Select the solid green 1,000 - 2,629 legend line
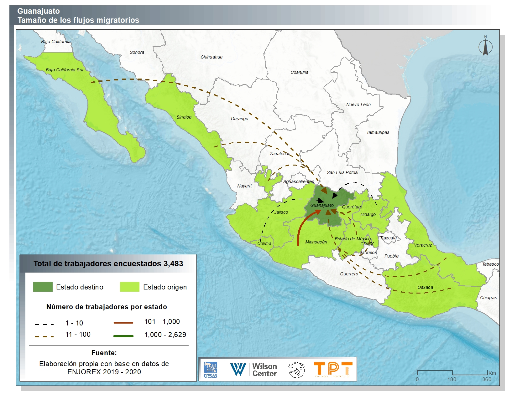The width and height of the screenshot is (517, 399). click(123, 336)
